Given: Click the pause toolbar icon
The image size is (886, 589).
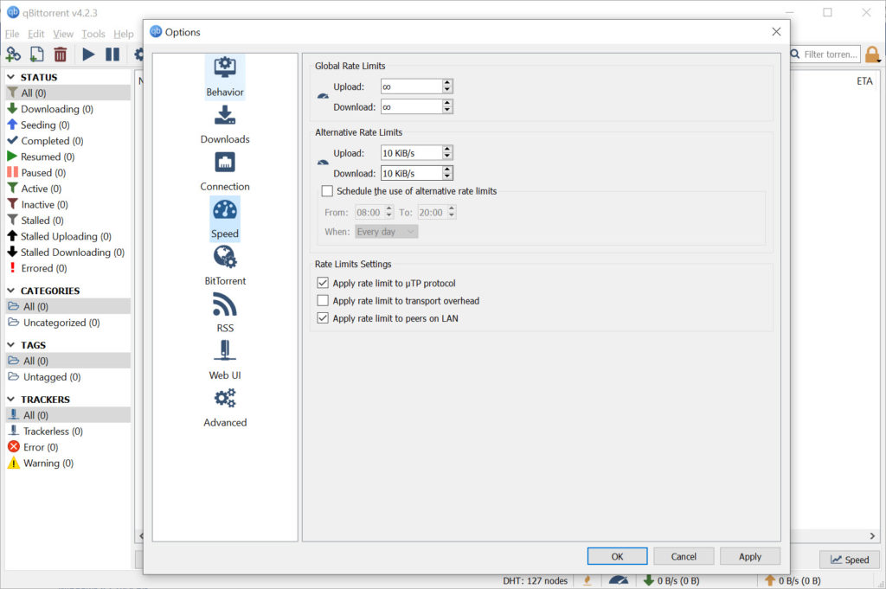Looking at the screenshot, I should coord(112,54).
